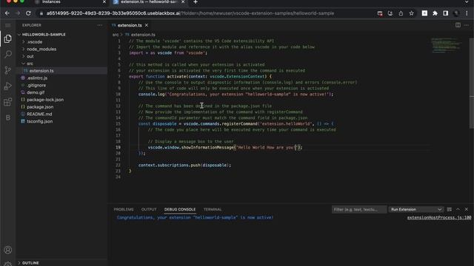Open the .gitignore file
The image size is (474, 266).
36,86
